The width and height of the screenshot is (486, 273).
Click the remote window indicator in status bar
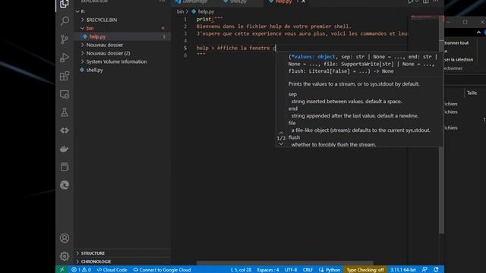(x=62, y=270)
